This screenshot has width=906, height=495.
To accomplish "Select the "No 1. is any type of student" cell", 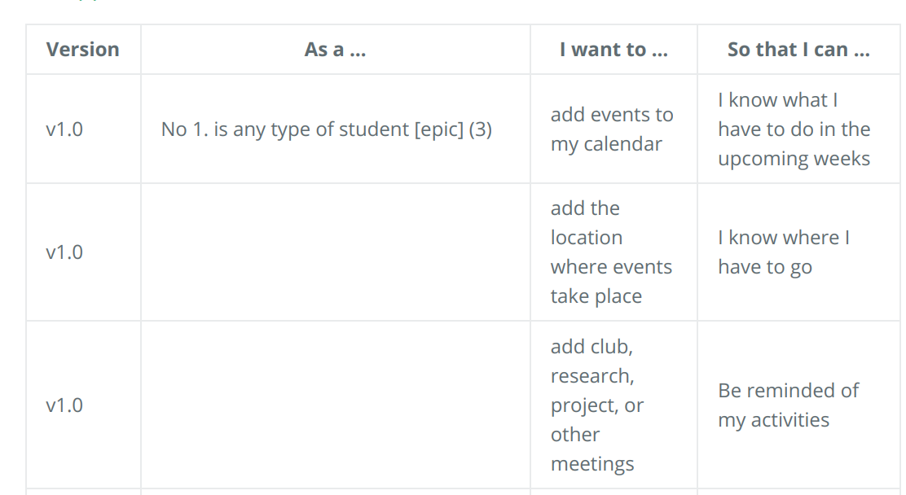I will 326,129.
